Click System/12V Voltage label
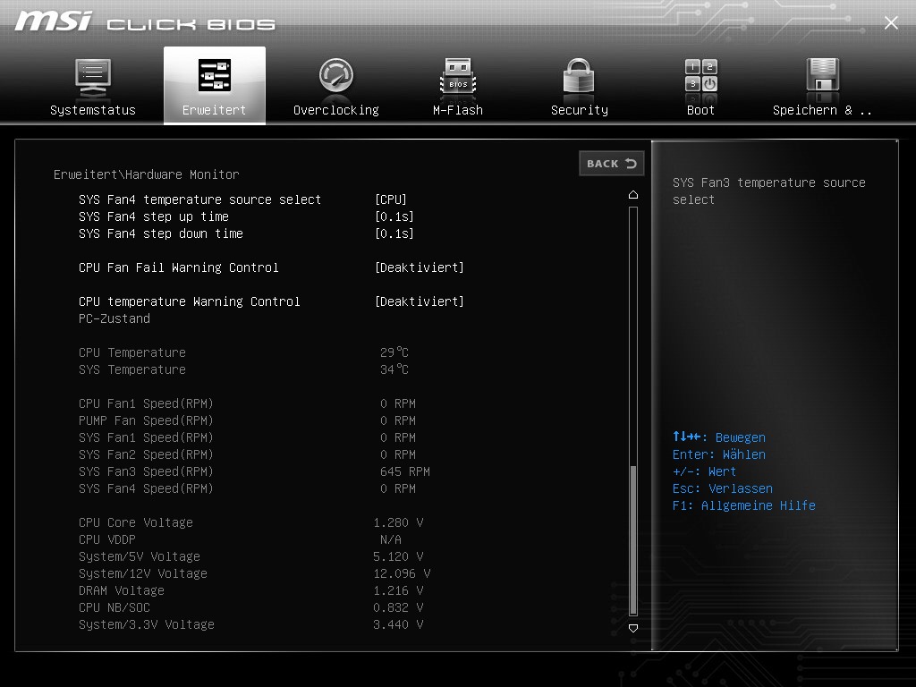 pyautogui.click(x=142, y=573)
